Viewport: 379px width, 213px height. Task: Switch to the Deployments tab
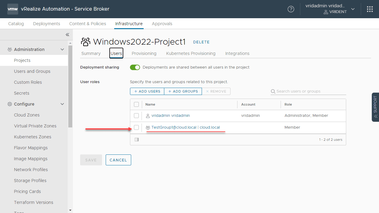[x=46, y=24]
